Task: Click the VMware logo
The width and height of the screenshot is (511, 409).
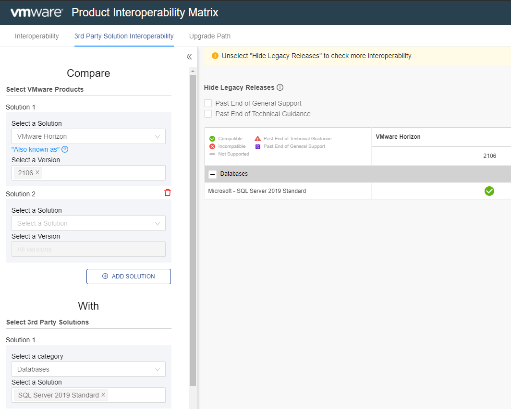Action: tap(36, 12)
